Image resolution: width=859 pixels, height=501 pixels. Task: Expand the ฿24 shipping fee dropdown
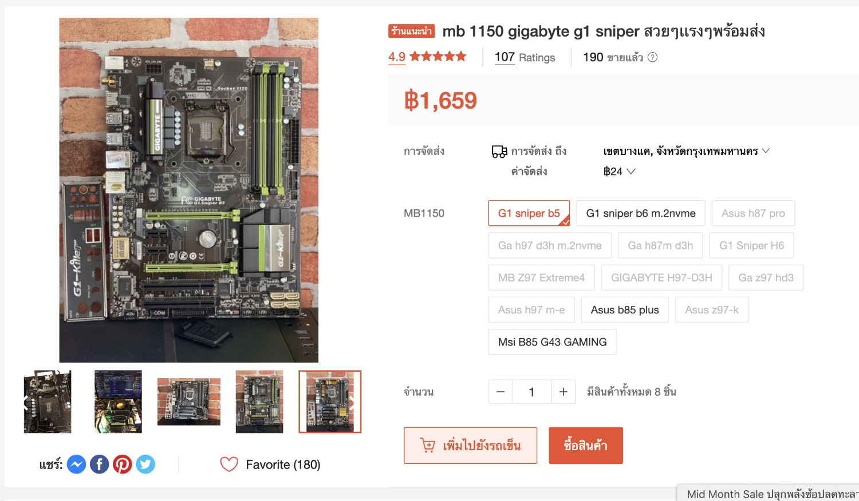pos(619,172)
